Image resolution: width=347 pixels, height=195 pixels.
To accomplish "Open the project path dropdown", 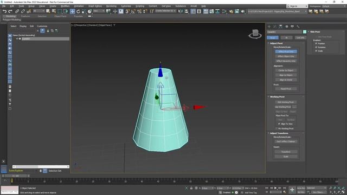I will coord(278,11).
